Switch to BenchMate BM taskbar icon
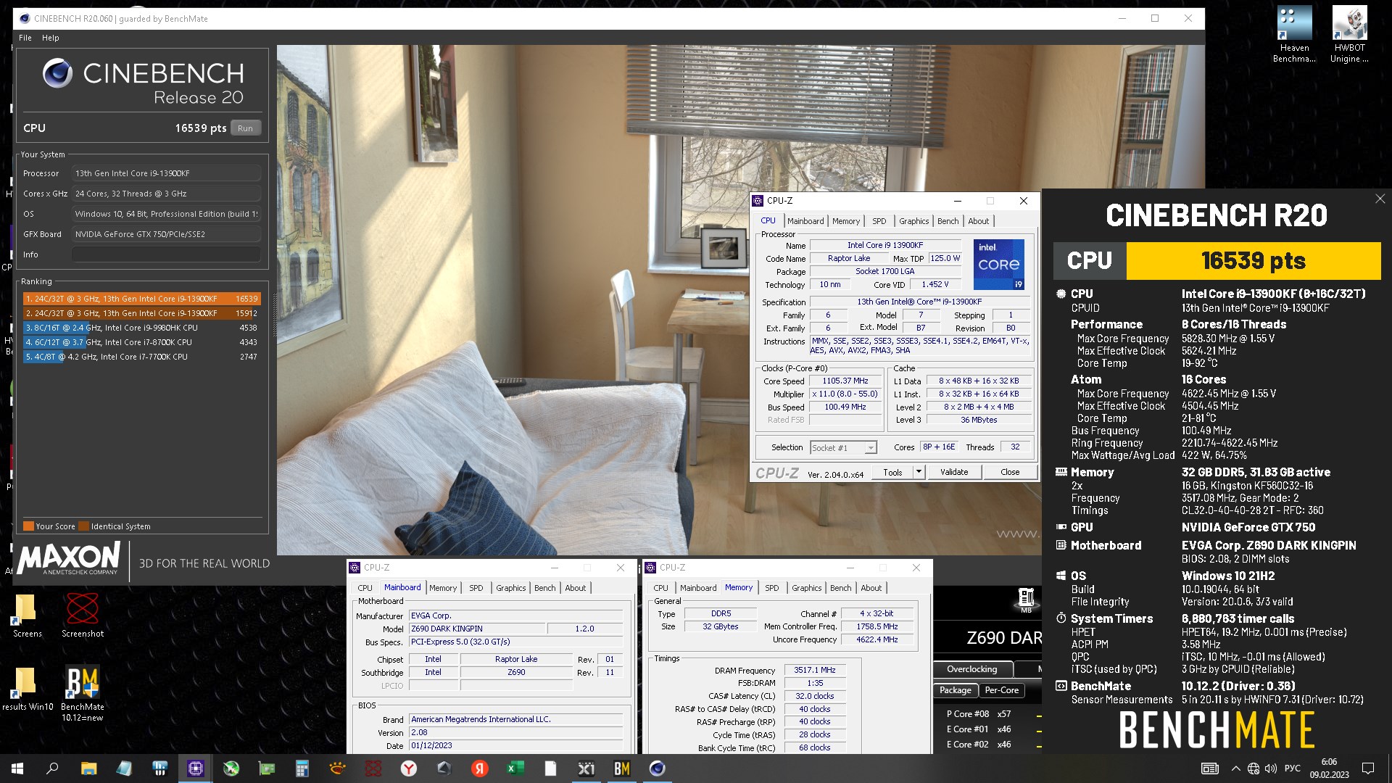Viewport: 1392px width, 783px height. [x=622, y=768]
